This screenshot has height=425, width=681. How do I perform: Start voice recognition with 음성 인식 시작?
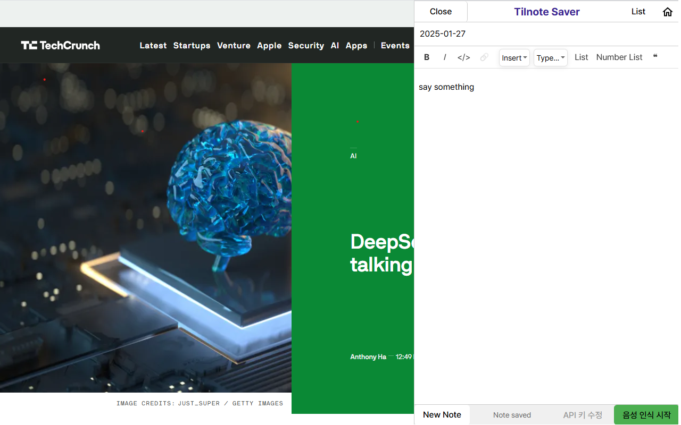tap(646, 415)
